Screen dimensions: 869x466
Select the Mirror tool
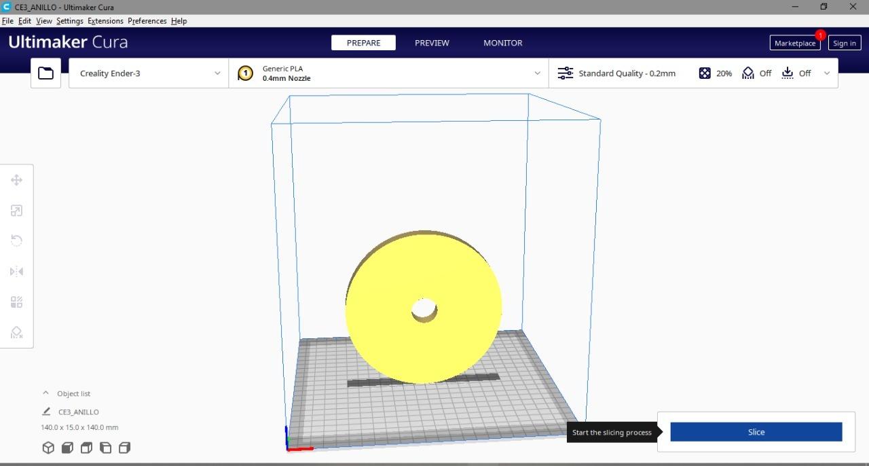[17, 272]
